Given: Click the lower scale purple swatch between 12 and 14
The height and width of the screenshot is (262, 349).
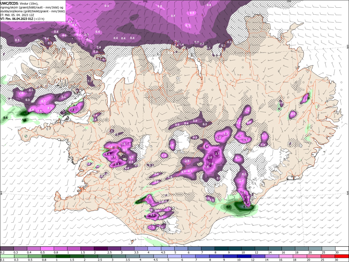Looking at the screenshot, I should [258, 256].
